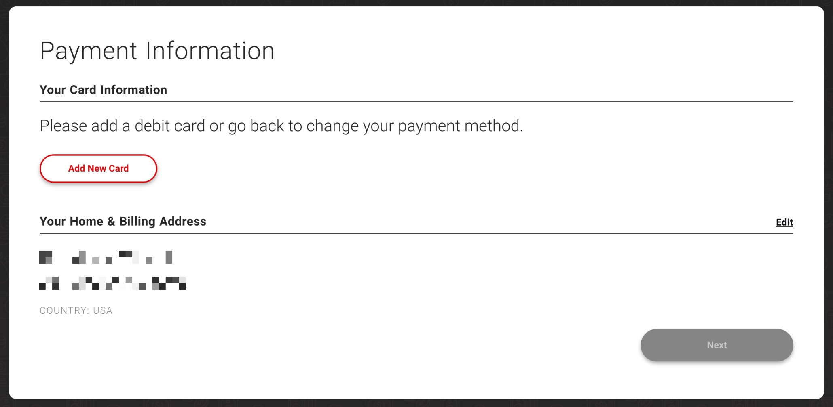Click the divider line under the billing address heading
Viewport: 833px width, 407px height.
(416, 233)
